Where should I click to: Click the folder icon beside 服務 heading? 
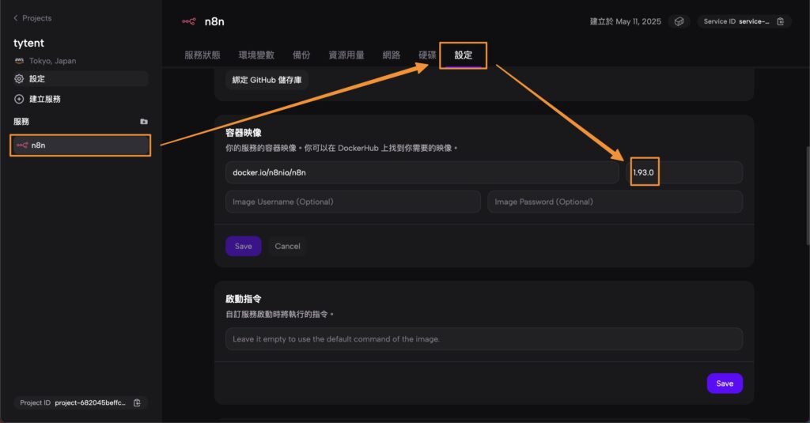click(x=144, y=122)
